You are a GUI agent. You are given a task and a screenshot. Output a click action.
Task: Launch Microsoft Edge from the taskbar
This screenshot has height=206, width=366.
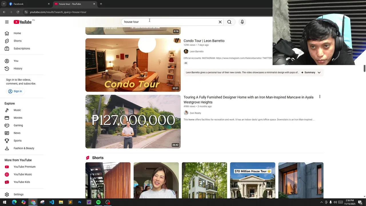(x=14, y=202)
